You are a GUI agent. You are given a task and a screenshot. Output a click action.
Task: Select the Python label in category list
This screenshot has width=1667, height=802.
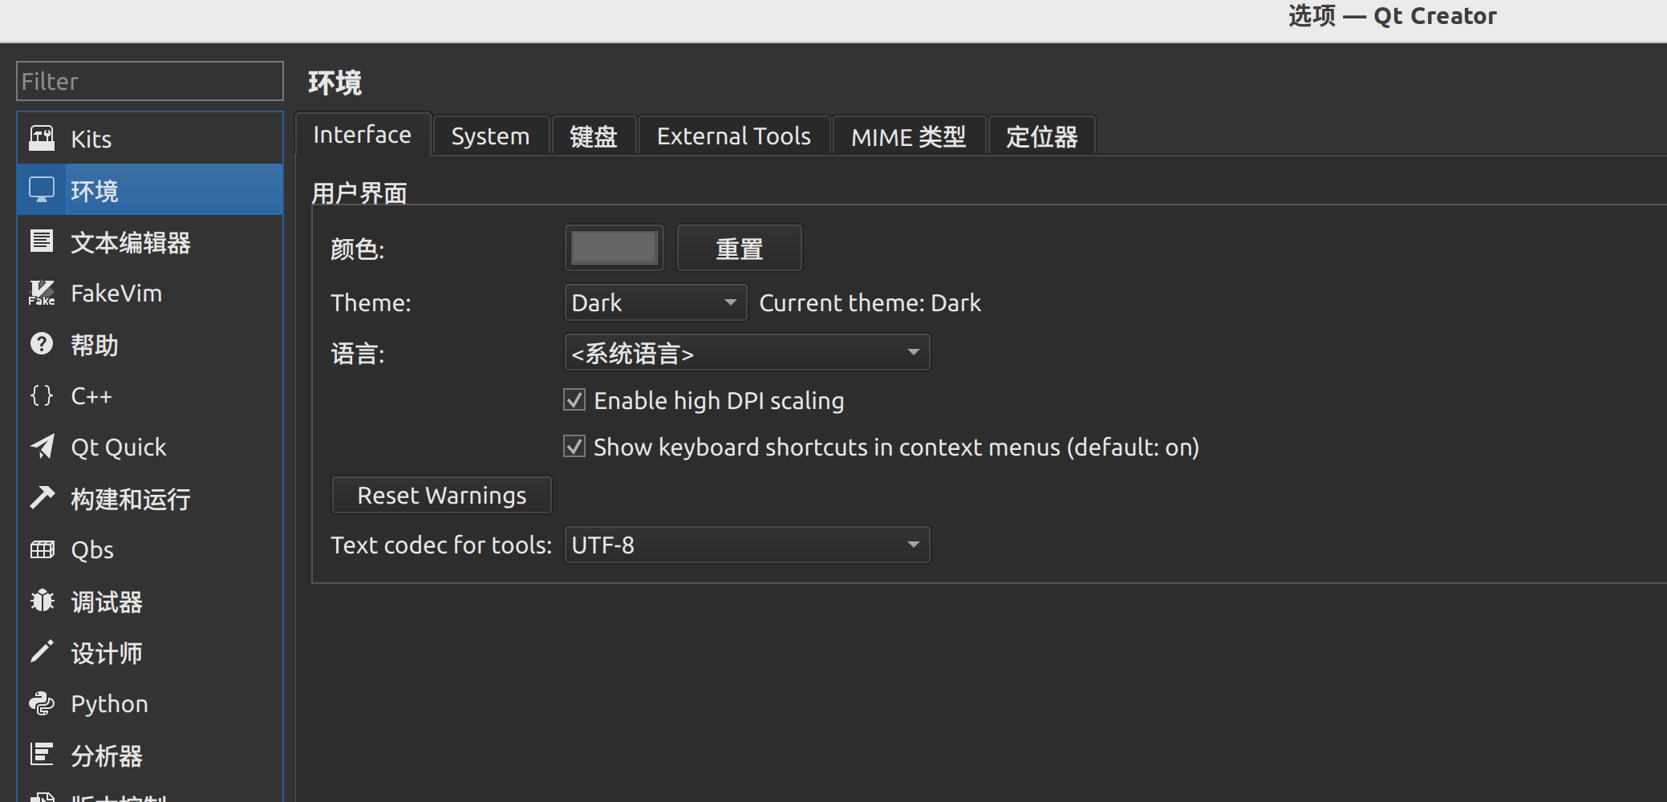pos(110,703)
